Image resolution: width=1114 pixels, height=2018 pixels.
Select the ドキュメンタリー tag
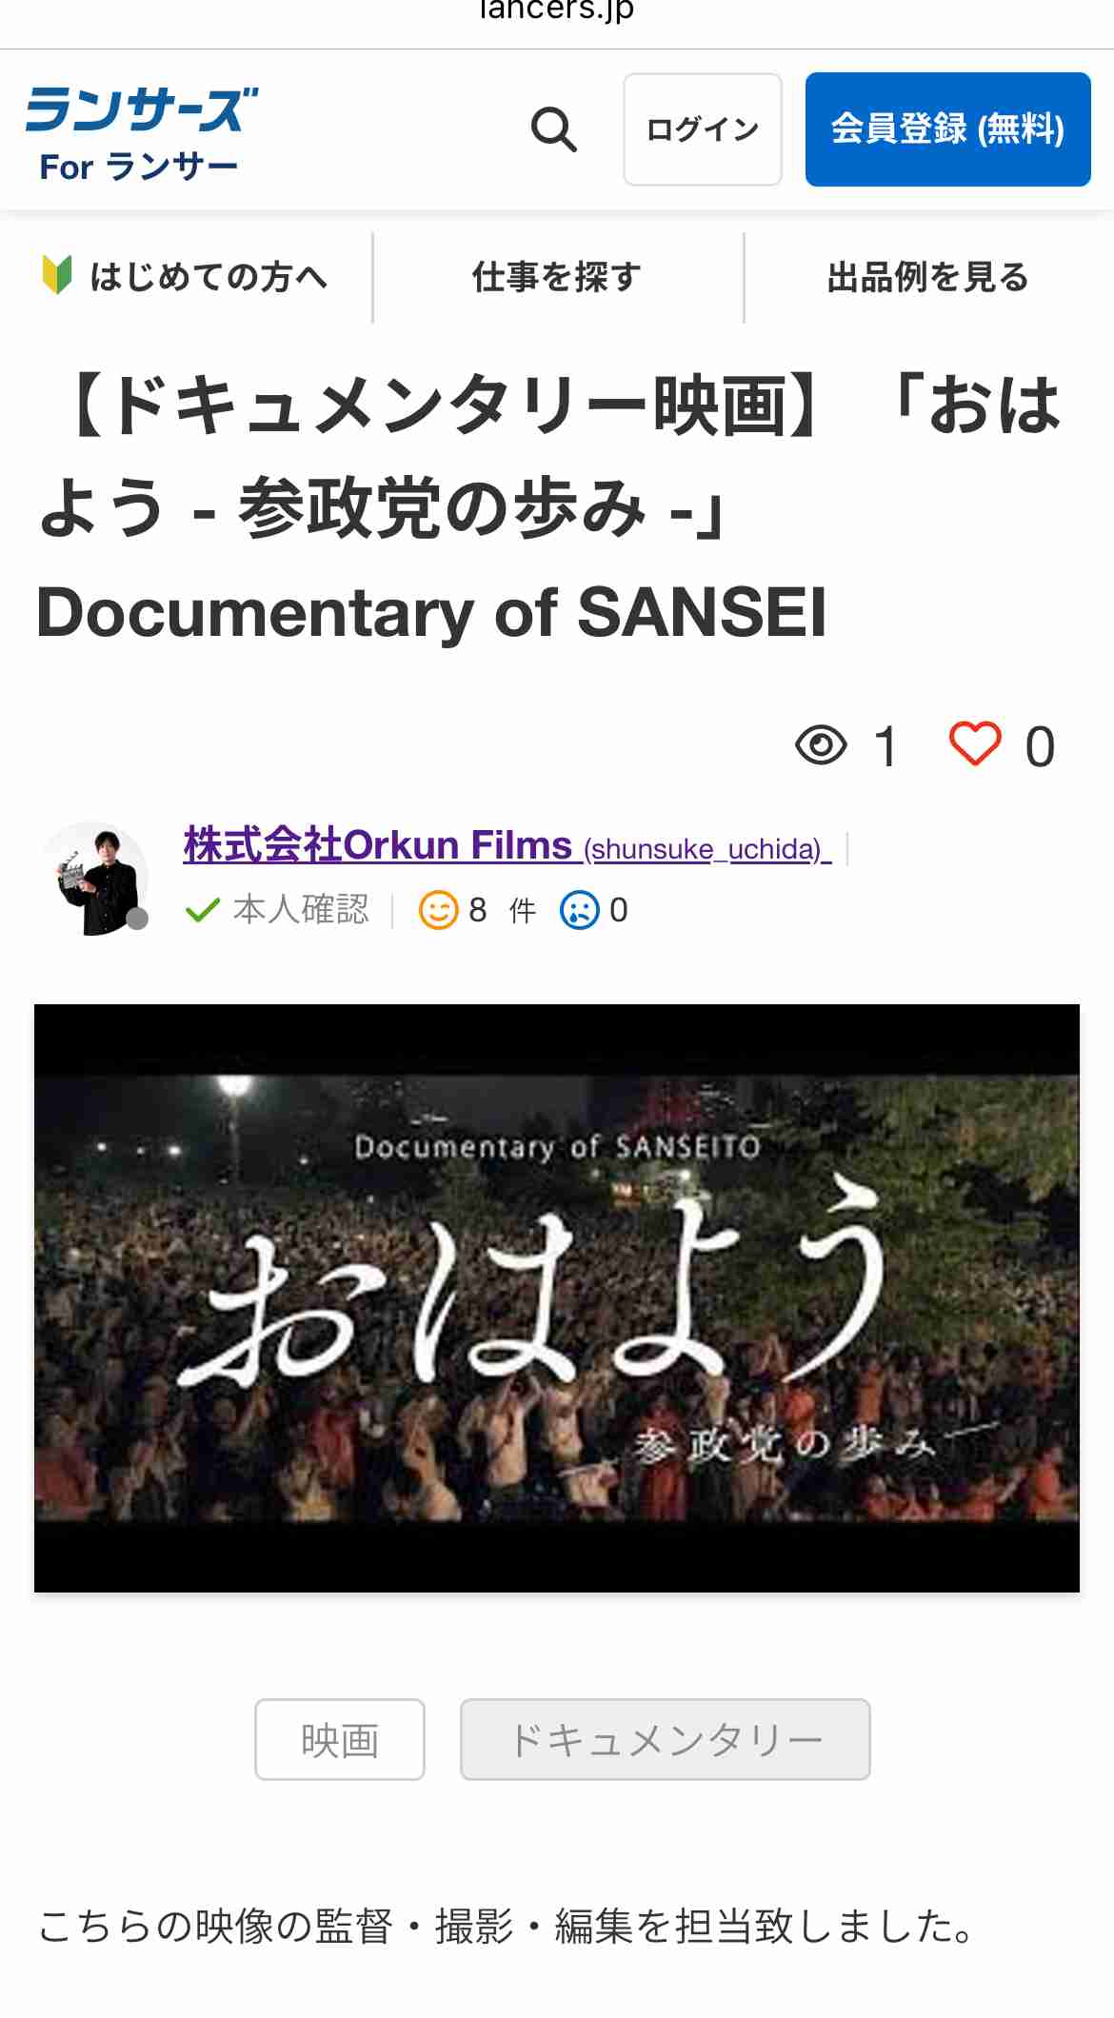click(666, 1739)
